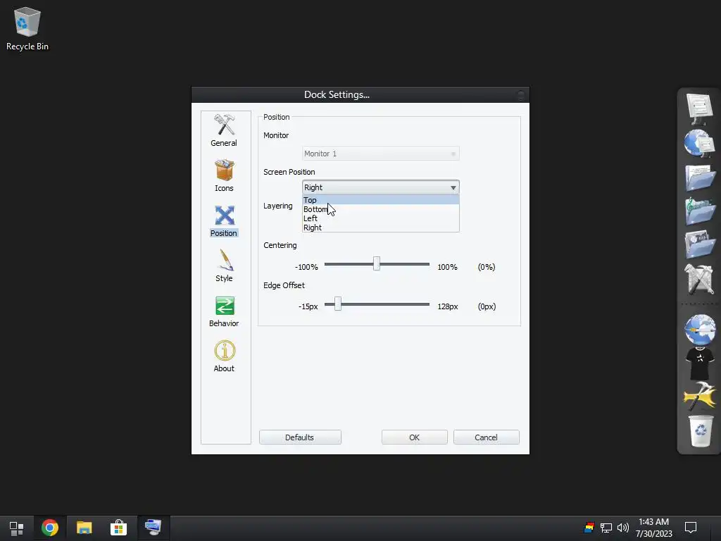Click the black t-shirt dock icon
Image resolution: width=721 pixels, height=541 pixels.
699,363
